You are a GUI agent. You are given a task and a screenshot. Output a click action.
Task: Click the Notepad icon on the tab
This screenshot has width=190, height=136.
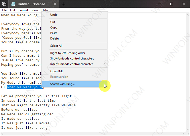point(13,4)
